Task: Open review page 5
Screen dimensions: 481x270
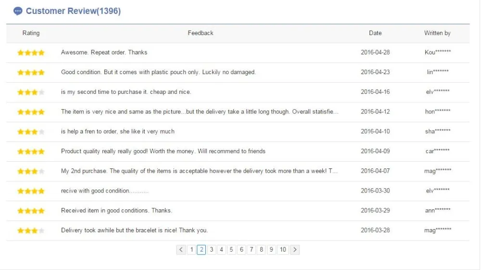Action: coord(231,250)
